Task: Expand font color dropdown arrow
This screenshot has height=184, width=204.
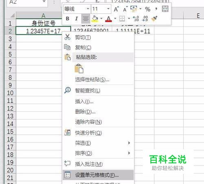Action: coord(115,18)
